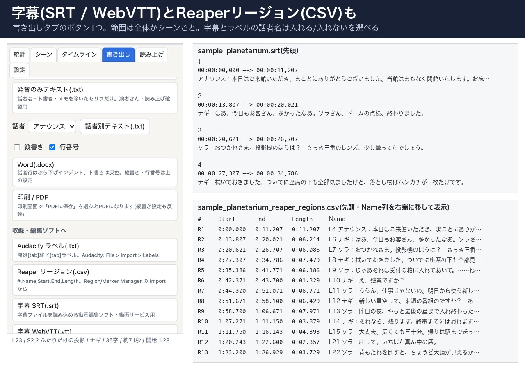This screenshot has height=369, width=525.
Task: Select the タイムライン tab
Action: pos(79,55)
